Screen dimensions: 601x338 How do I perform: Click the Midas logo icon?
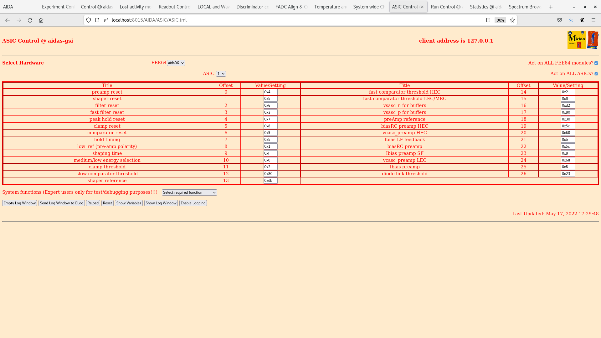[576, 40]
